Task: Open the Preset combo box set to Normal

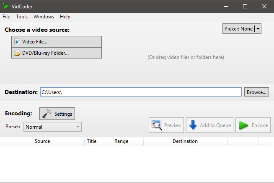Action: tap(52, 127)
